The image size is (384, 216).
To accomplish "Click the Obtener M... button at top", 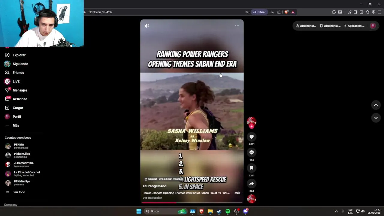I will pyautogui.click(x=306, y=26).
